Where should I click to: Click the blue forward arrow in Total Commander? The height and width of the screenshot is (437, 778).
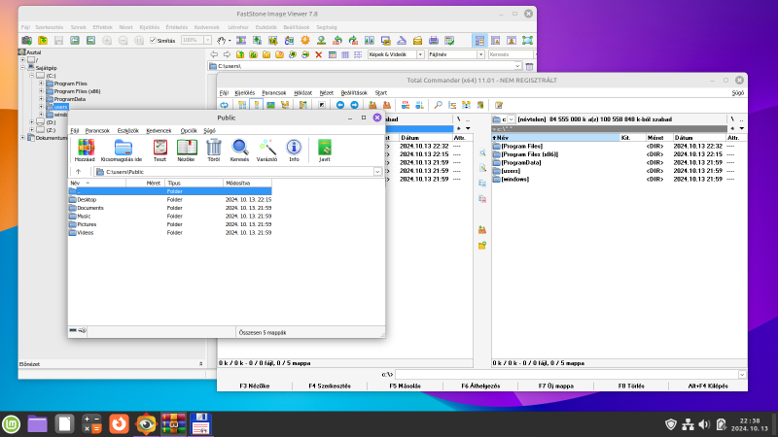point(354,105)
